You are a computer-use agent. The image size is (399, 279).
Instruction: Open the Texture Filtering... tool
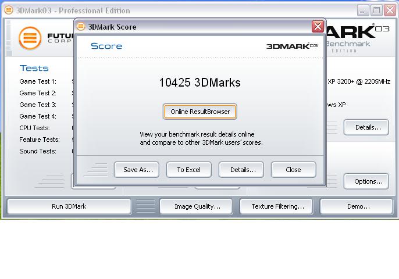click(x=276, y=206)
